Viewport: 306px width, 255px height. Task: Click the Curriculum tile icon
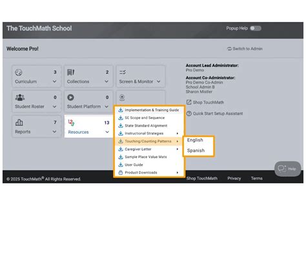coord(19,72)
